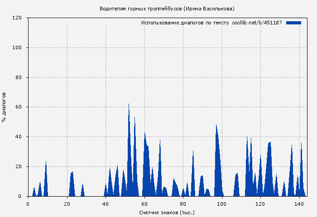Click the legend text "Использование диалогов по тексту"
Viewport: 317px width, 217px height.
tap(185, 23)
